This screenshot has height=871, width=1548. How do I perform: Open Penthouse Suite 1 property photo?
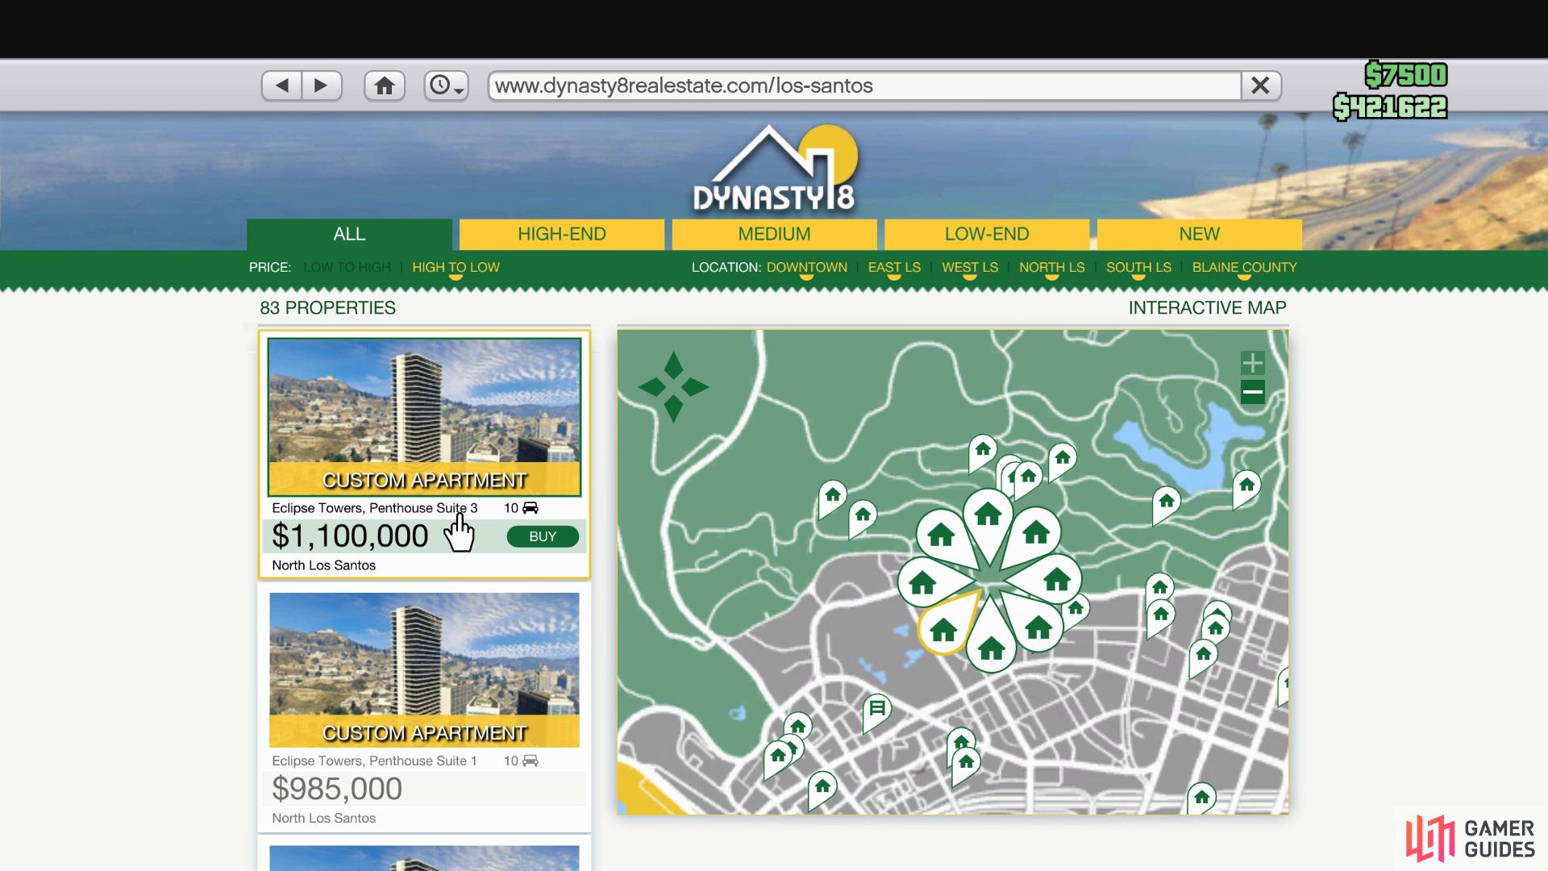pyautogui.click(x=424, y=669)
